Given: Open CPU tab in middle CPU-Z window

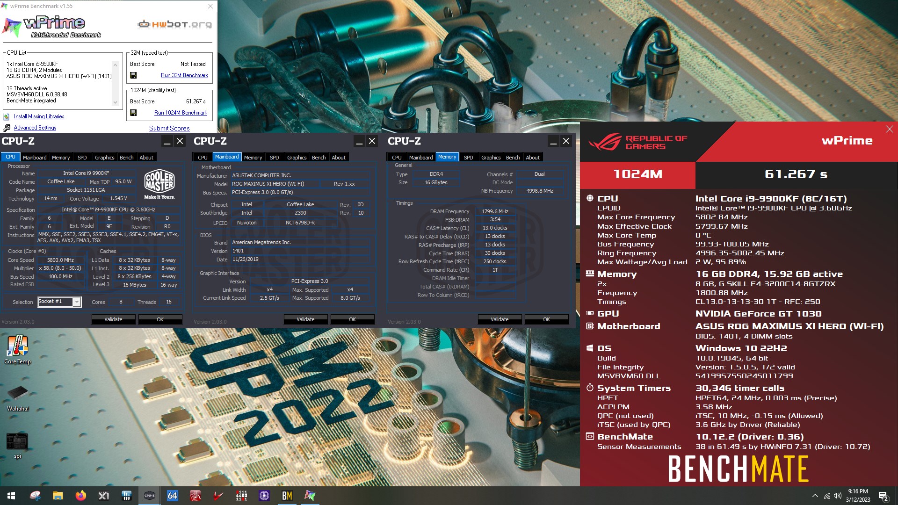Looking at the screenshot, I should (203, 158).
